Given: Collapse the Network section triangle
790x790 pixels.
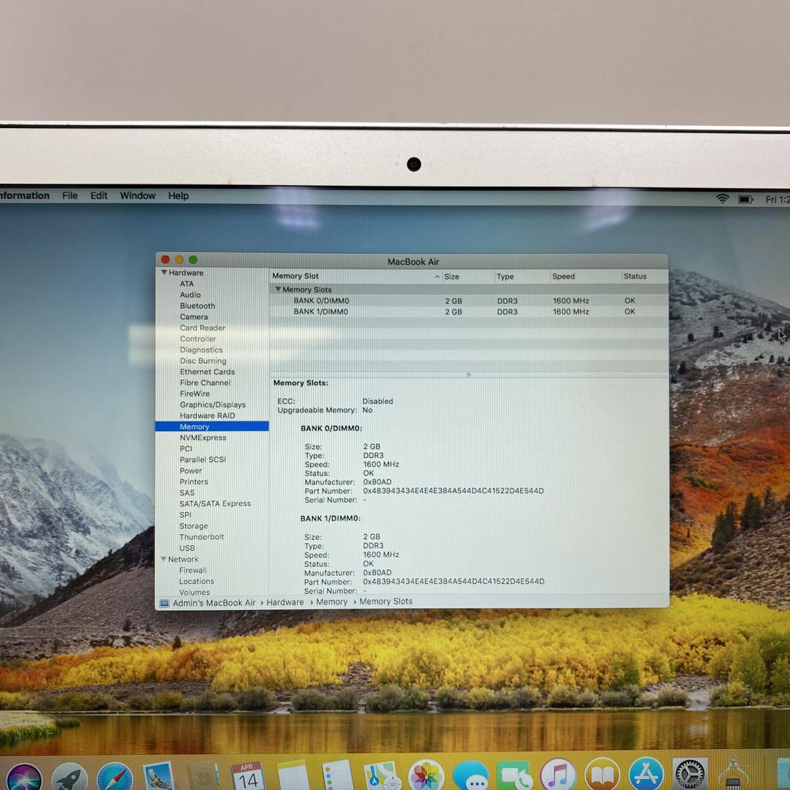Looking at the screenshot, I should point(163,560).
